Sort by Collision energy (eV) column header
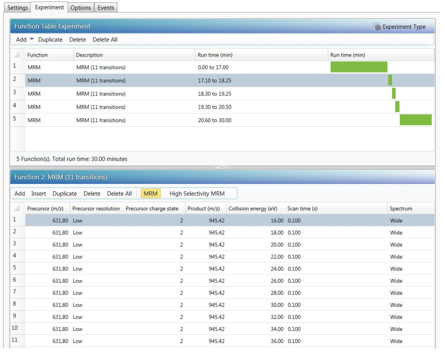Image resolution: width=444 pixels, height=352 pixels. pos(253,209)
